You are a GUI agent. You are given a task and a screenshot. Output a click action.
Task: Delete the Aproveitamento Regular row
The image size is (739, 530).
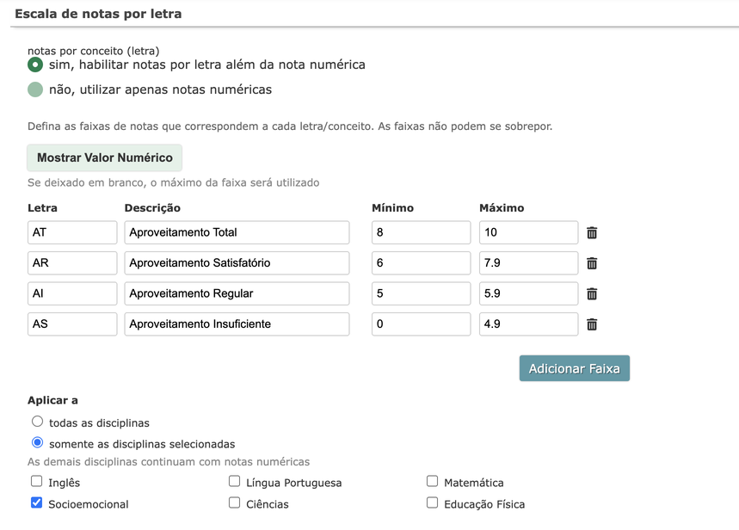(592, 293)
